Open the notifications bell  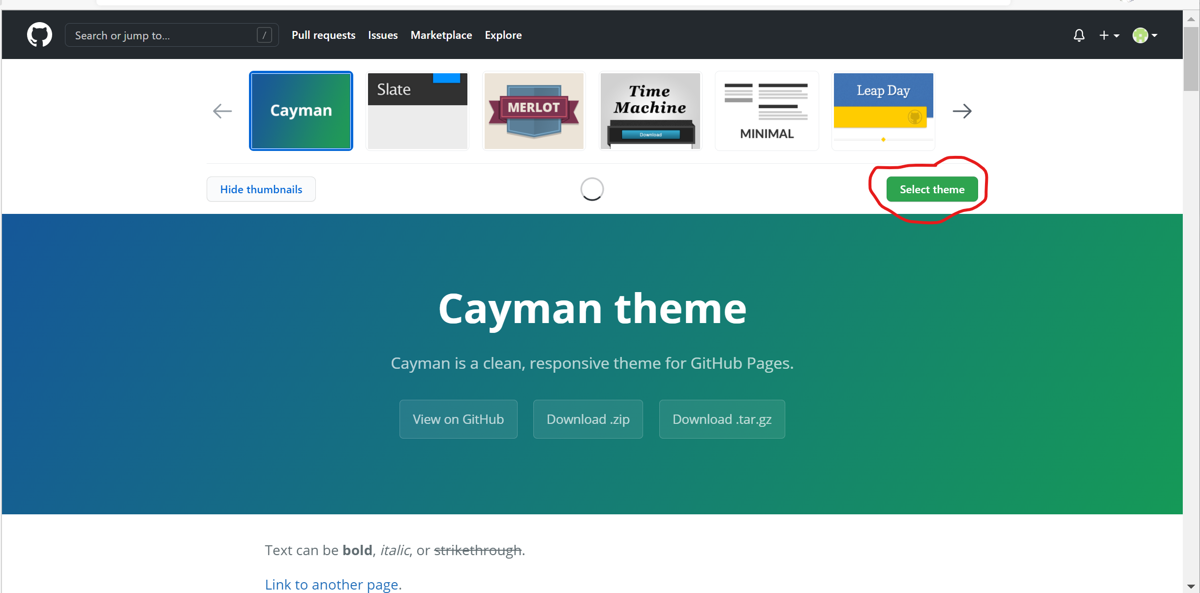click(x=1079, y=35)
